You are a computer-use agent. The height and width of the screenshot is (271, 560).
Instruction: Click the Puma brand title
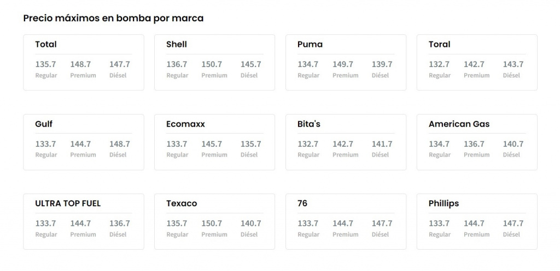(310, 44)
